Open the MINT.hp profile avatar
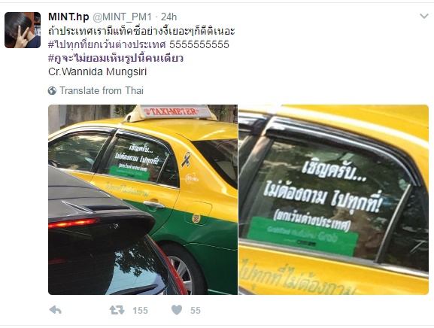This screenshot has height=328, width=434. click(x=23, y=30)
